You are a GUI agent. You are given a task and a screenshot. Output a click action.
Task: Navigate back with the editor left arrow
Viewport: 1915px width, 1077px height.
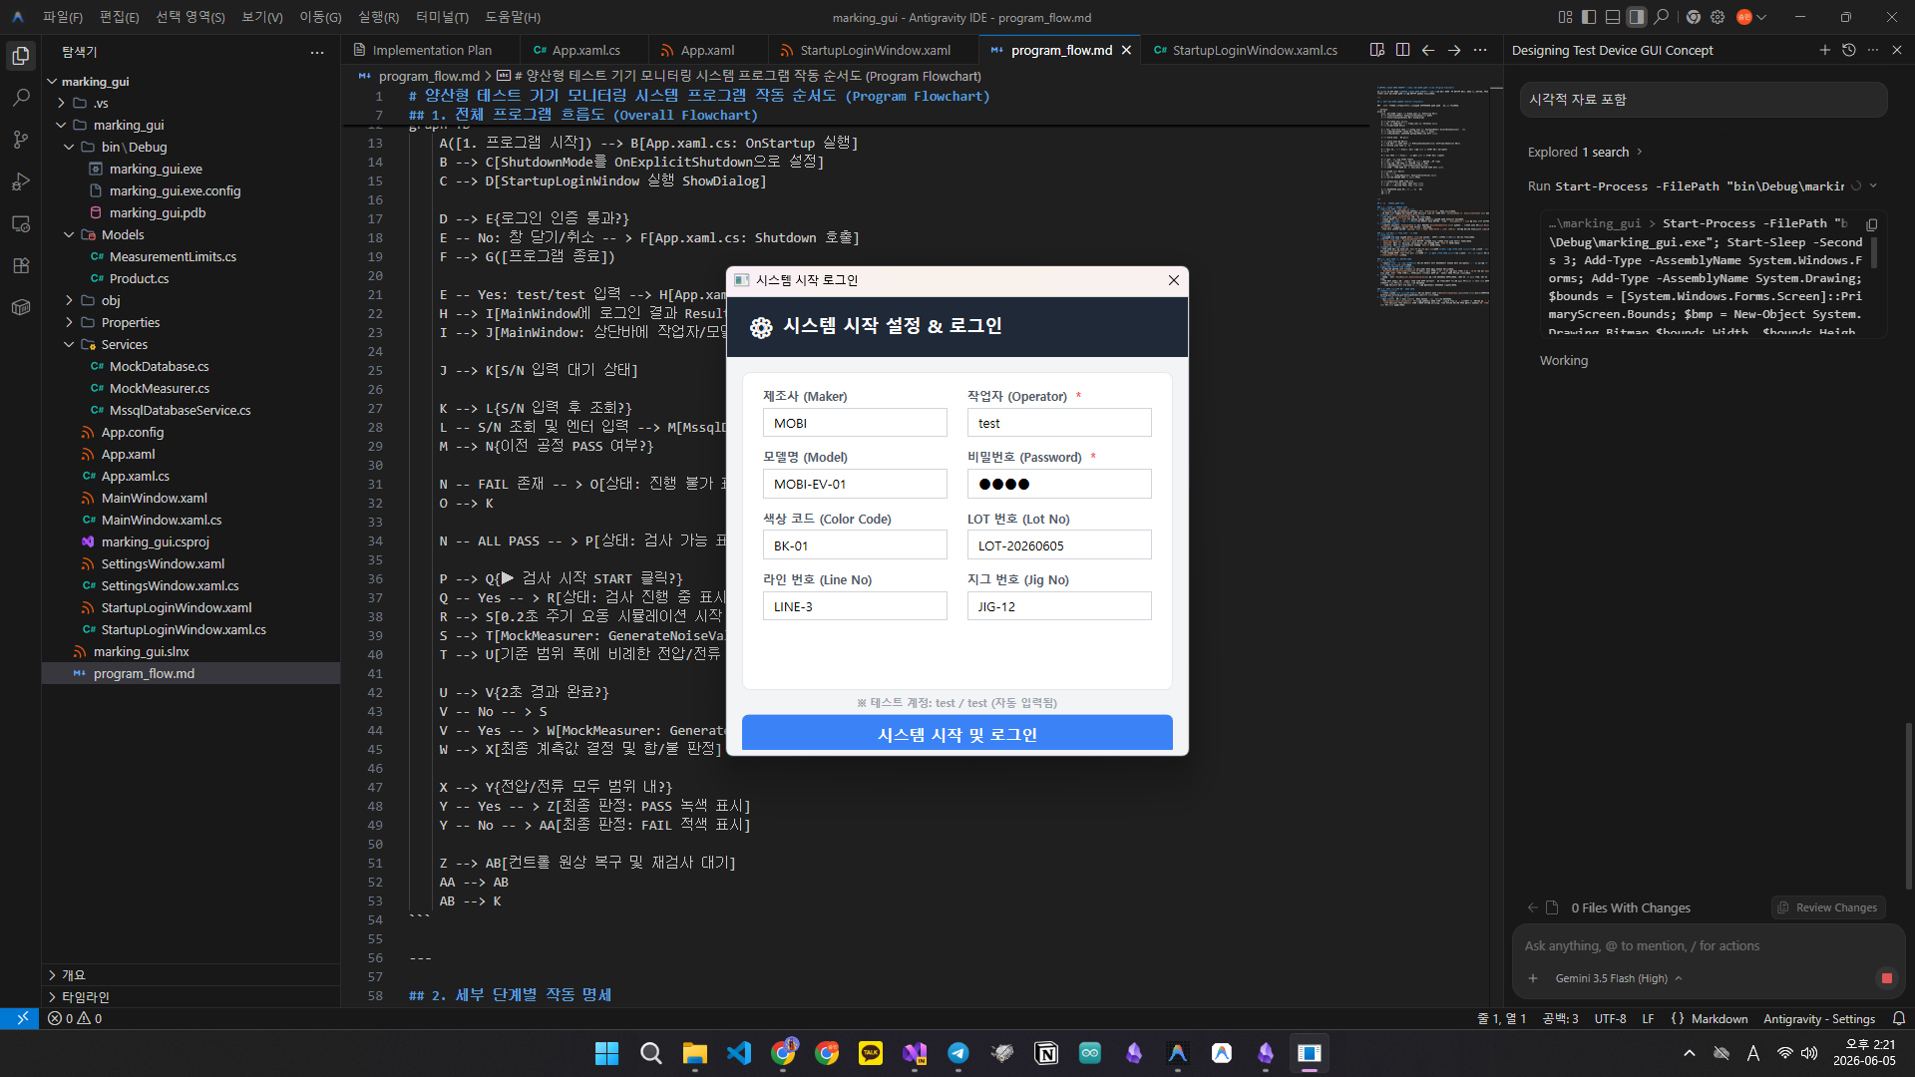point(1428,50)
